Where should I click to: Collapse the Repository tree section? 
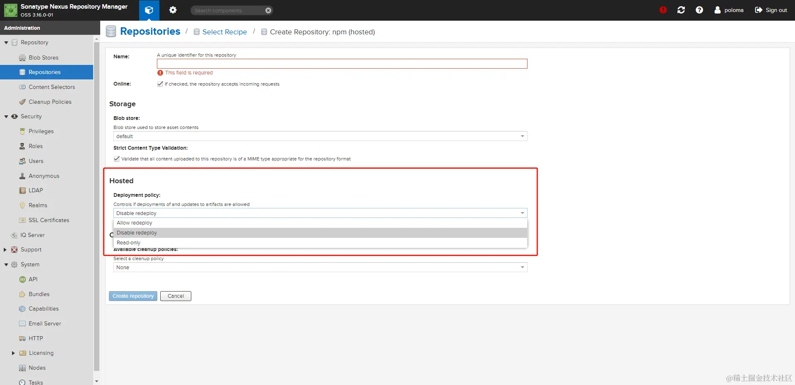click(x=6, y=43)
